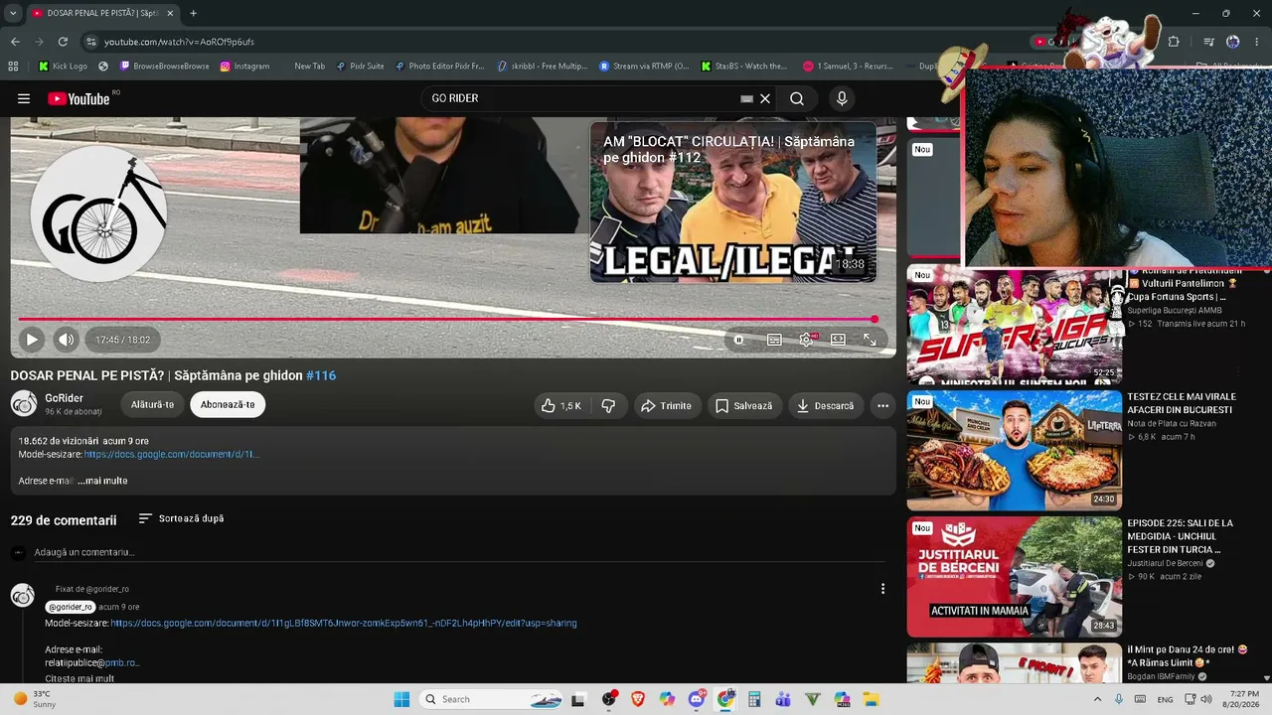Image resolution: width=1272 pixels, height=715 pixels.
Task: Open the YouTube hamburger guide menu
Action: pyautogui.click(x=24, y=98)
